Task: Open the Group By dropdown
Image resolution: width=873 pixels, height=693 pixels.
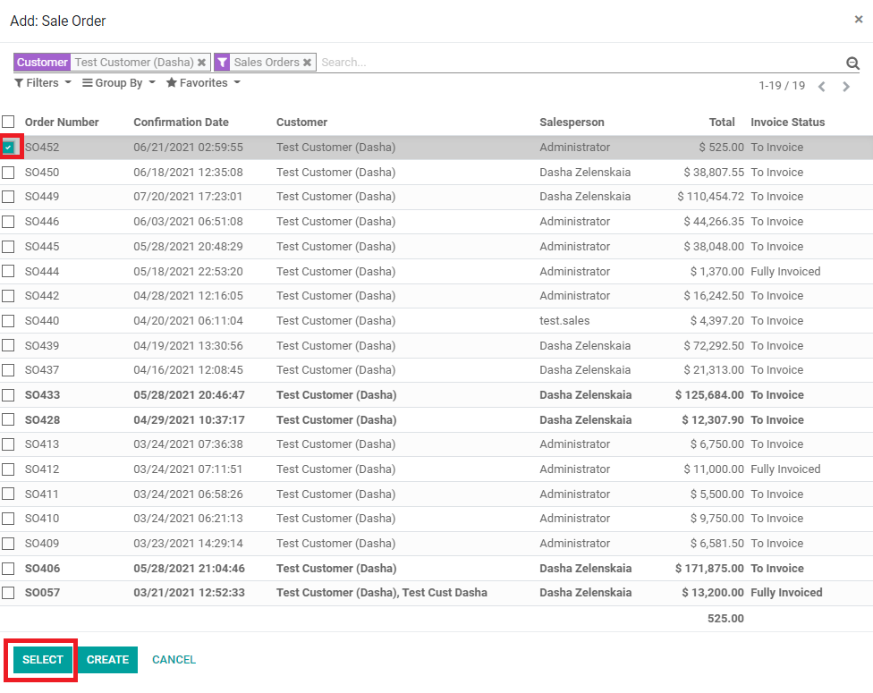Action: pyautogui.click(x=119, y=83)
